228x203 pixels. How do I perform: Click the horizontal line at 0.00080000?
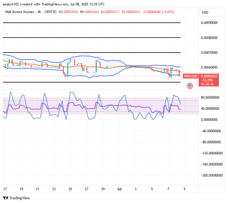coord(92,38)
